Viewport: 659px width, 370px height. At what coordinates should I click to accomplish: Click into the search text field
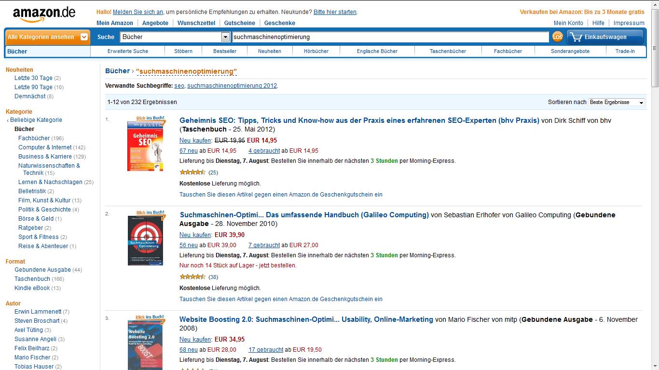coord(390,37)
